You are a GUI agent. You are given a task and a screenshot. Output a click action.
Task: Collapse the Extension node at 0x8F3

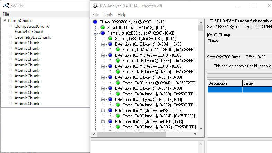click(103, 55)
